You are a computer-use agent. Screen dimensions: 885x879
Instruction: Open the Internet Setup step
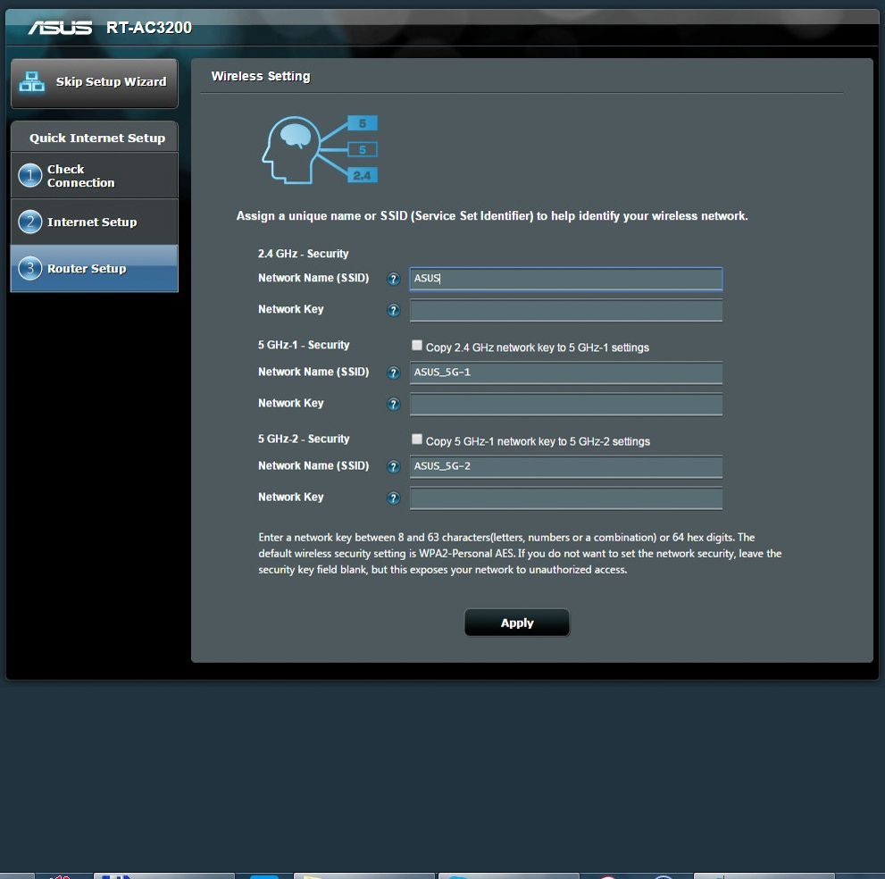94,222
